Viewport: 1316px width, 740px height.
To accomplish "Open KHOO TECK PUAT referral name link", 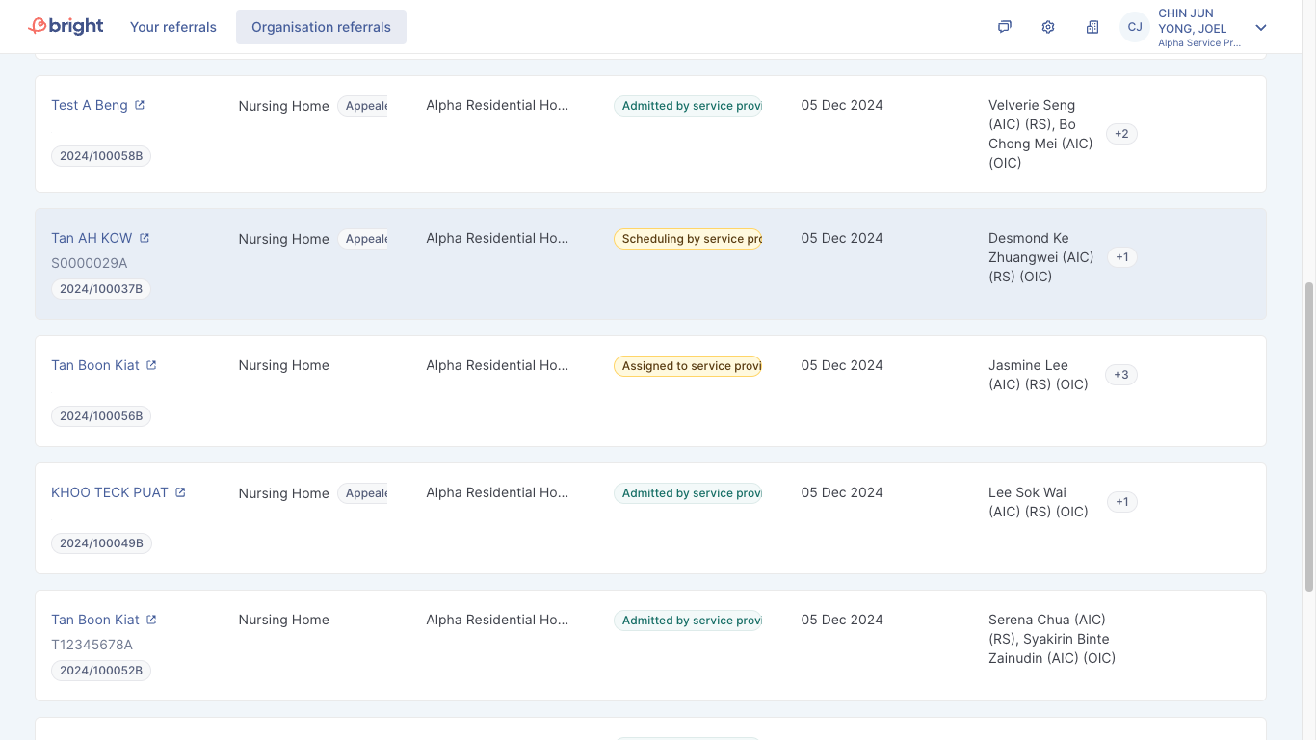I will [110, 492].
